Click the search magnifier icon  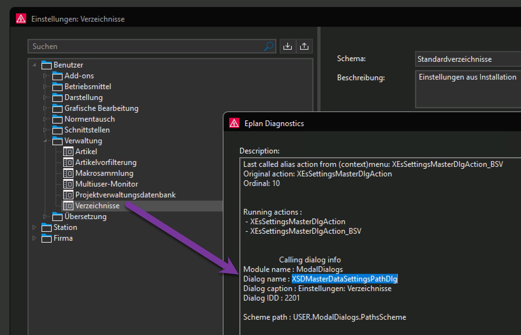(x=269, y=46)
